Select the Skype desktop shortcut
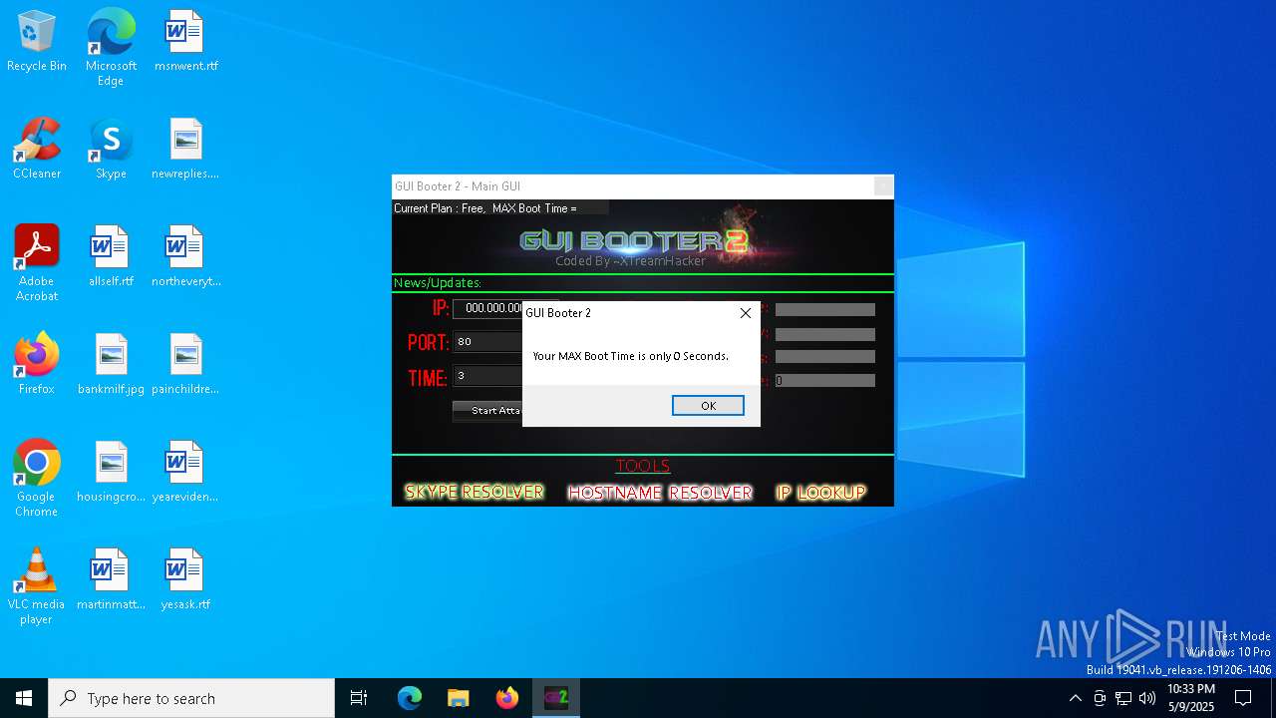 pyautogui.click(x=111, y=150)
